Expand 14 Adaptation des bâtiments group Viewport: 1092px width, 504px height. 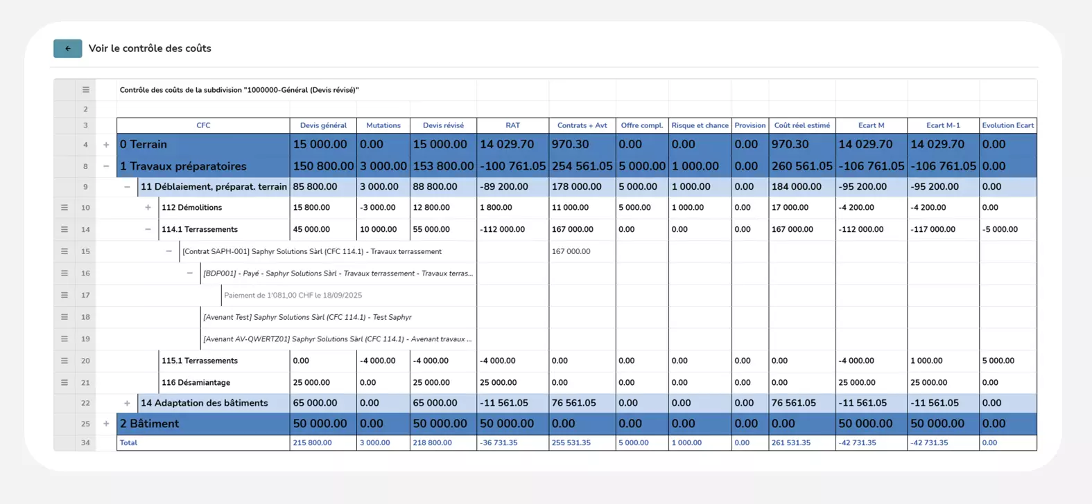[x=127, y=403]
